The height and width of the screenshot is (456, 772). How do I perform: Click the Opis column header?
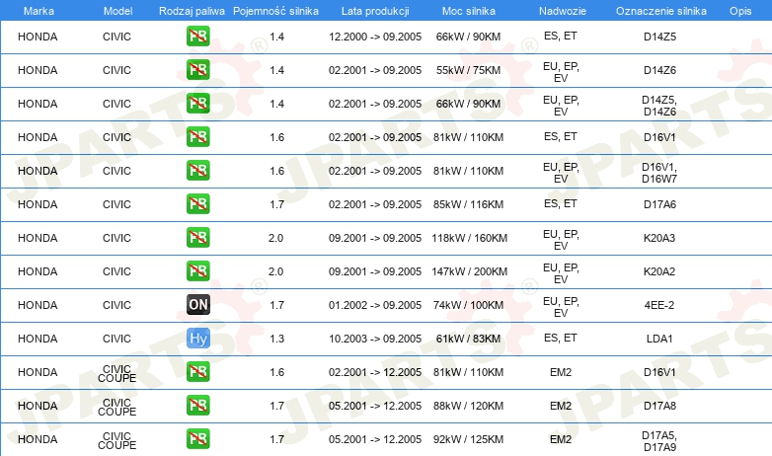point(740,11)
